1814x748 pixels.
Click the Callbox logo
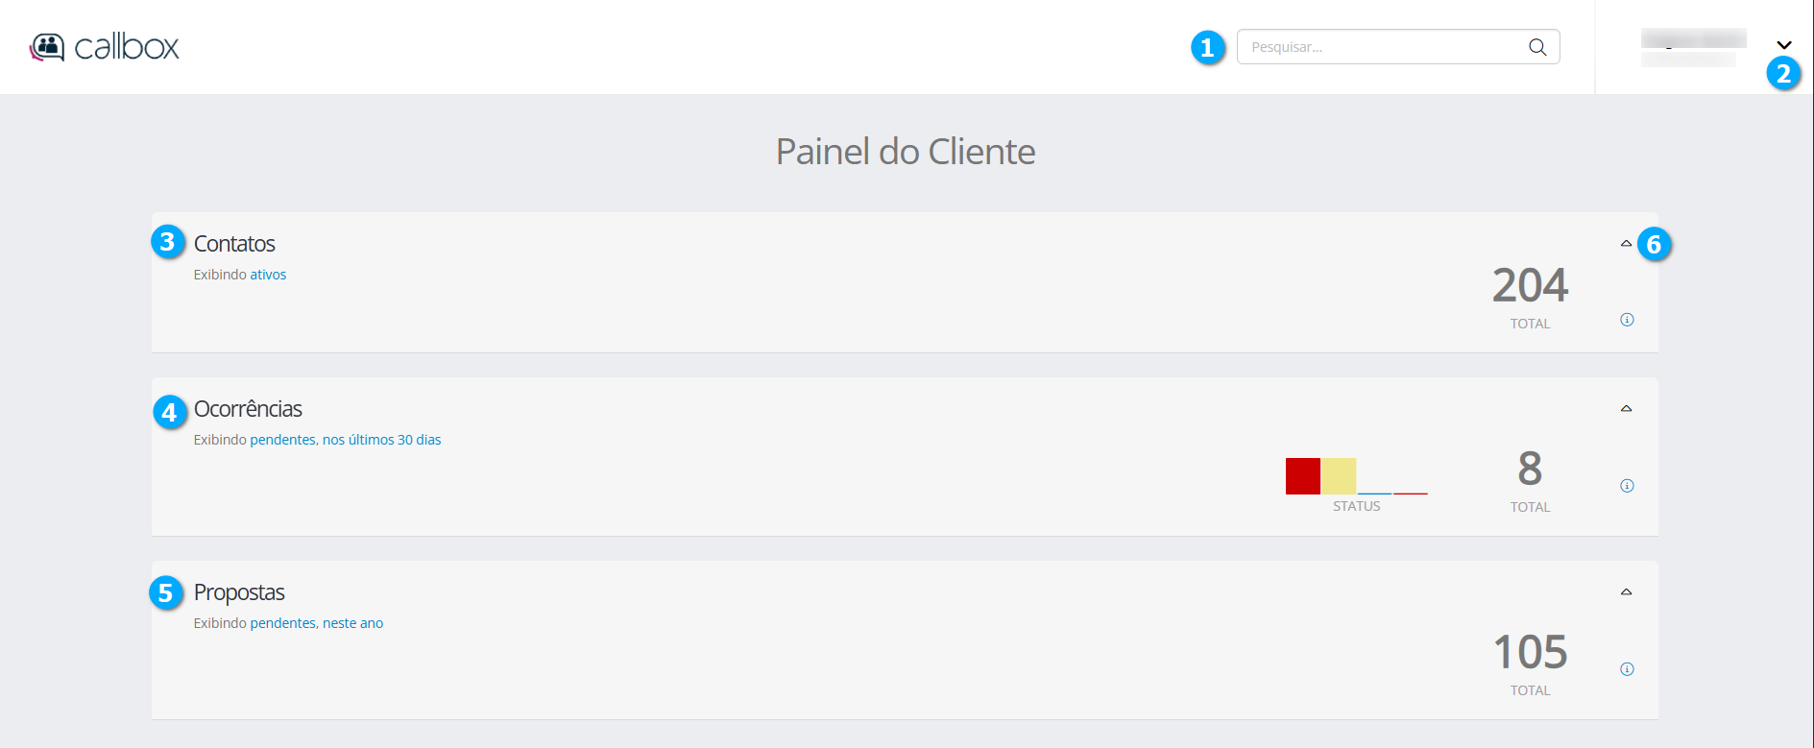[x=105, y=47]
